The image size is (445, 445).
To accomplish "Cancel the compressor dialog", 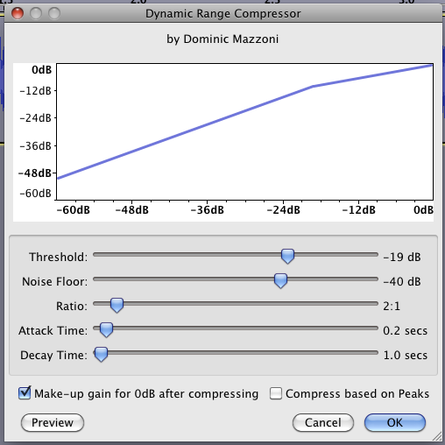I will click(x=323, y=422).
